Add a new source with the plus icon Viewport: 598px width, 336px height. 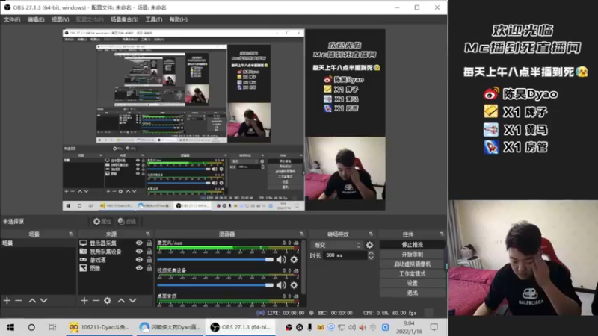tap(84, 301)
